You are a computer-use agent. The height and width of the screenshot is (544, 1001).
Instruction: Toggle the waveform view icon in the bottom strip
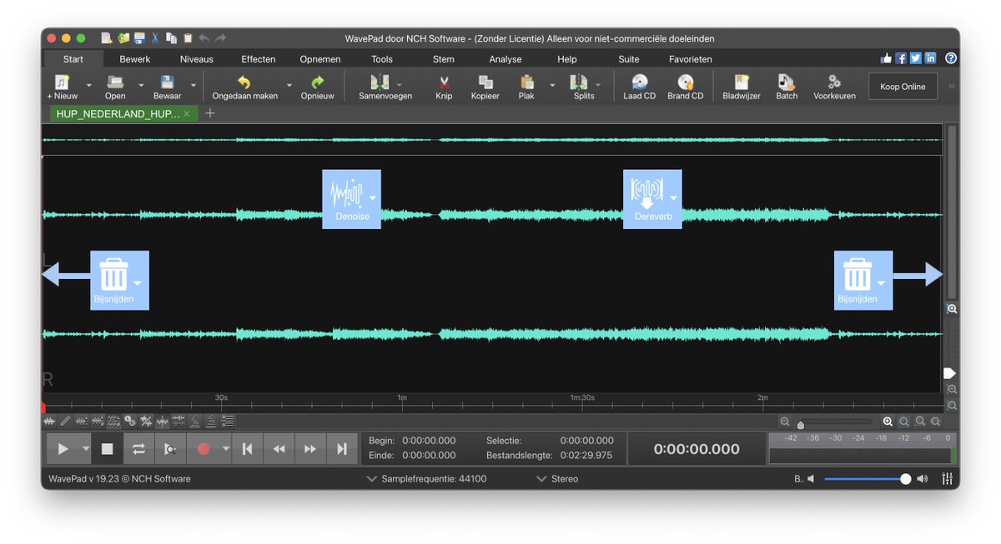tap(49, 422)
